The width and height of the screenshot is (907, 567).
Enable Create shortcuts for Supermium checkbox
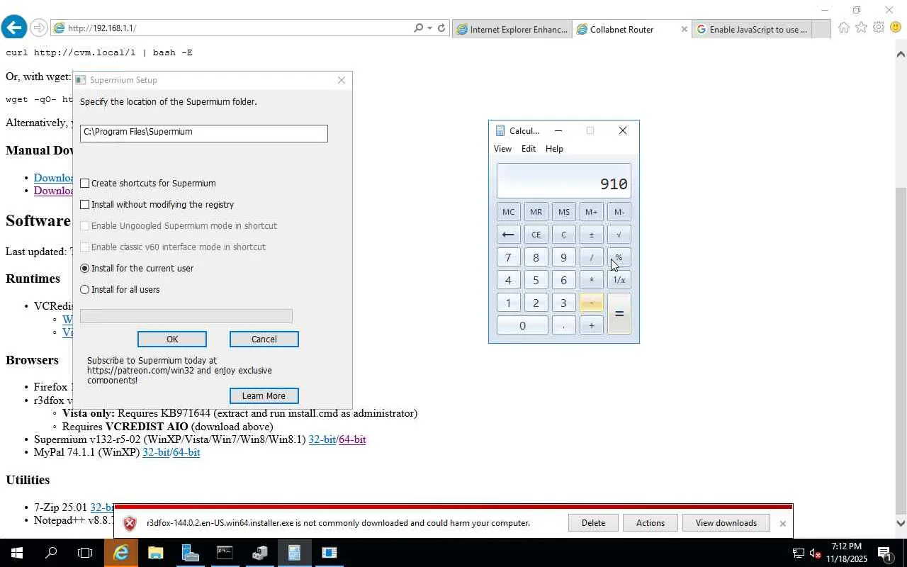(85, 184)
